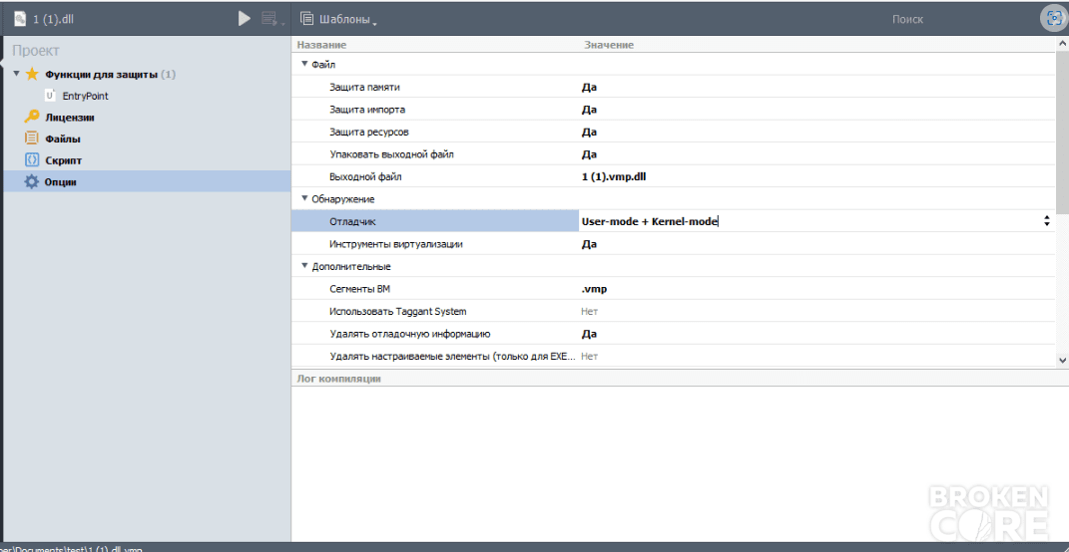This screenshot has height=552, width=1069.
Task: Click the EntryPoint function icon
Action: pos(50,96)
